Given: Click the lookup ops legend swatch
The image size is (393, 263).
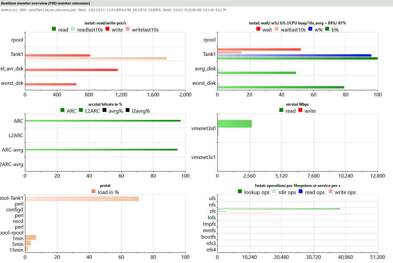Looking at the screenshot, I should click(240, 192).
